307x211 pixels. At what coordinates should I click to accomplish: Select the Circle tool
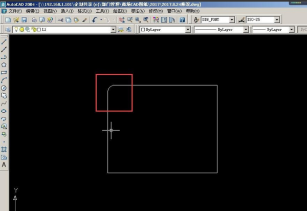4,88
